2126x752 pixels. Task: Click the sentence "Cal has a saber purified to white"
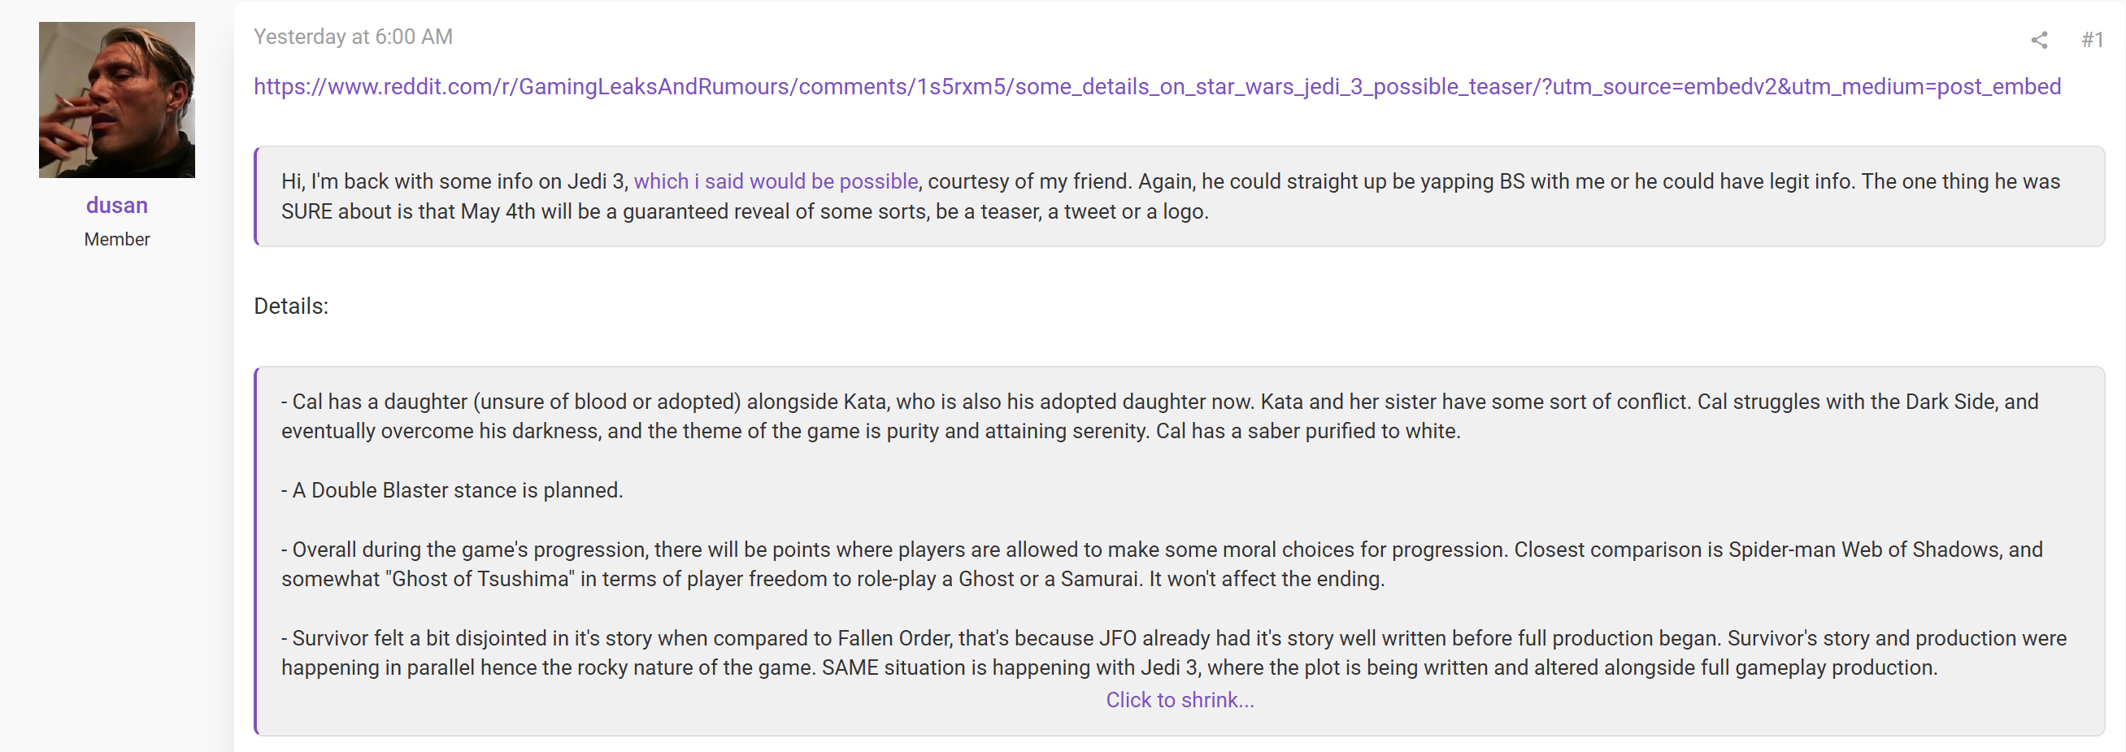tap(1307, 432)
